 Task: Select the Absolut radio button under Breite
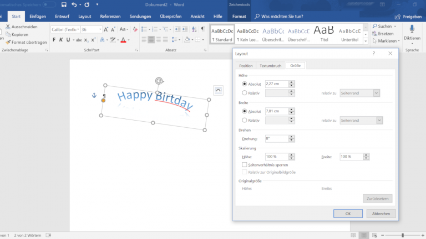(245, 111)
